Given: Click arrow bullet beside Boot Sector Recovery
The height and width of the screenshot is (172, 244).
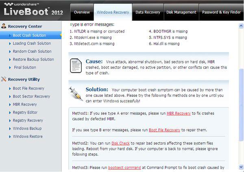Looking at the screenshot, I should 10,97.
